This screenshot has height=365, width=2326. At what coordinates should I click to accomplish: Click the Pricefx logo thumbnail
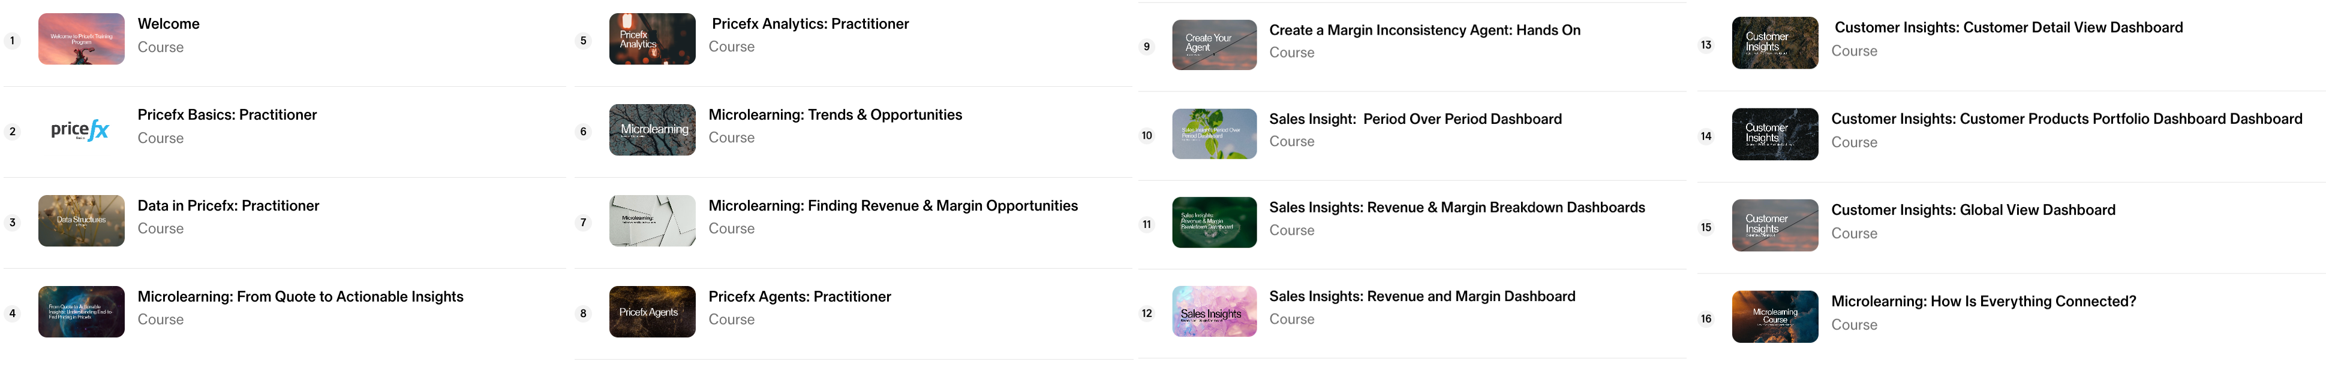pos(81,130)
